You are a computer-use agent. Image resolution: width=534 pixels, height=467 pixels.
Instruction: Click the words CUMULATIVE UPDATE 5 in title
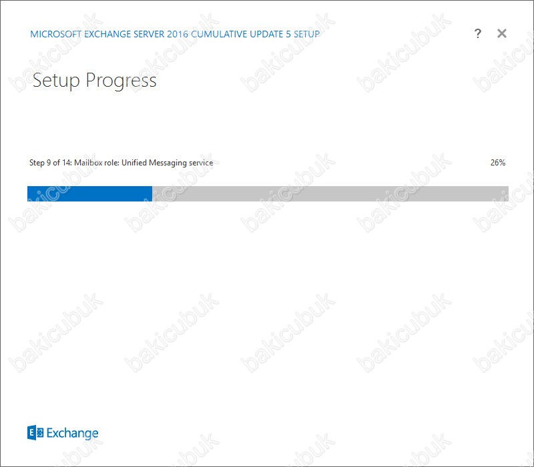click(241, 34)
